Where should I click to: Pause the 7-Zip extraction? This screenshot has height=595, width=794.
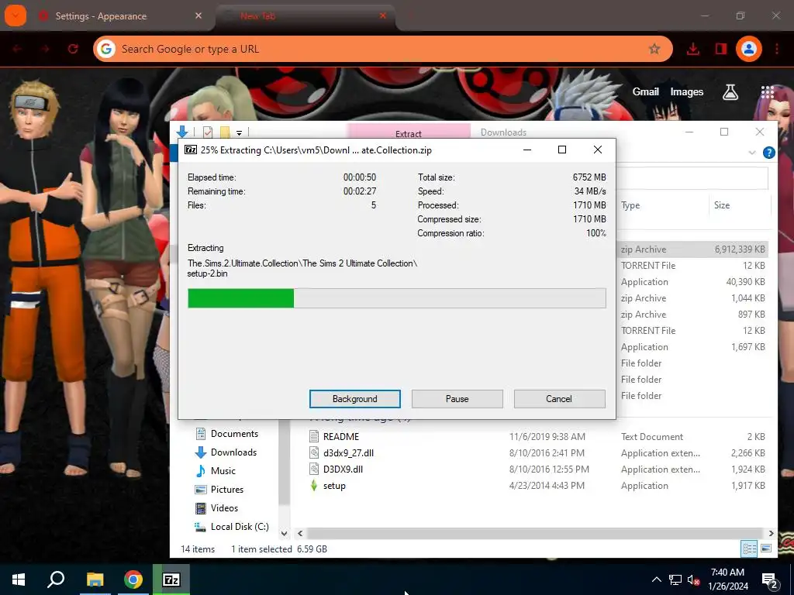(x=457, y=399)
